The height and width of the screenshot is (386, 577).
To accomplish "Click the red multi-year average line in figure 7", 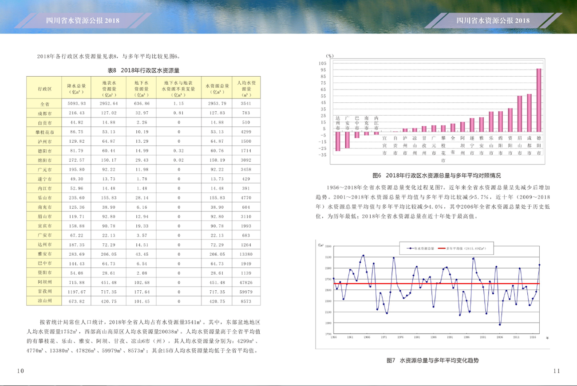I will pyautogui.click(x=436, y=283).
